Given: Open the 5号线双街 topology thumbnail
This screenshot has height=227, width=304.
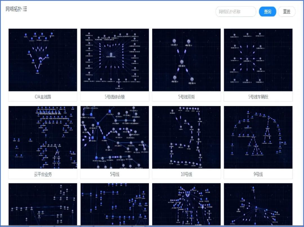Looking at the screenshot, I should pyautogui.click(x=186, y=60).
